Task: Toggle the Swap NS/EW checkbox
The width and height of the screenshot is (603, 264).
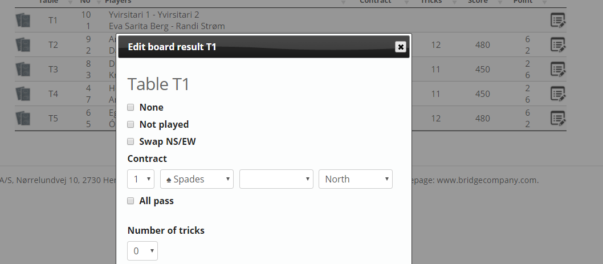Action: (131, 141)
